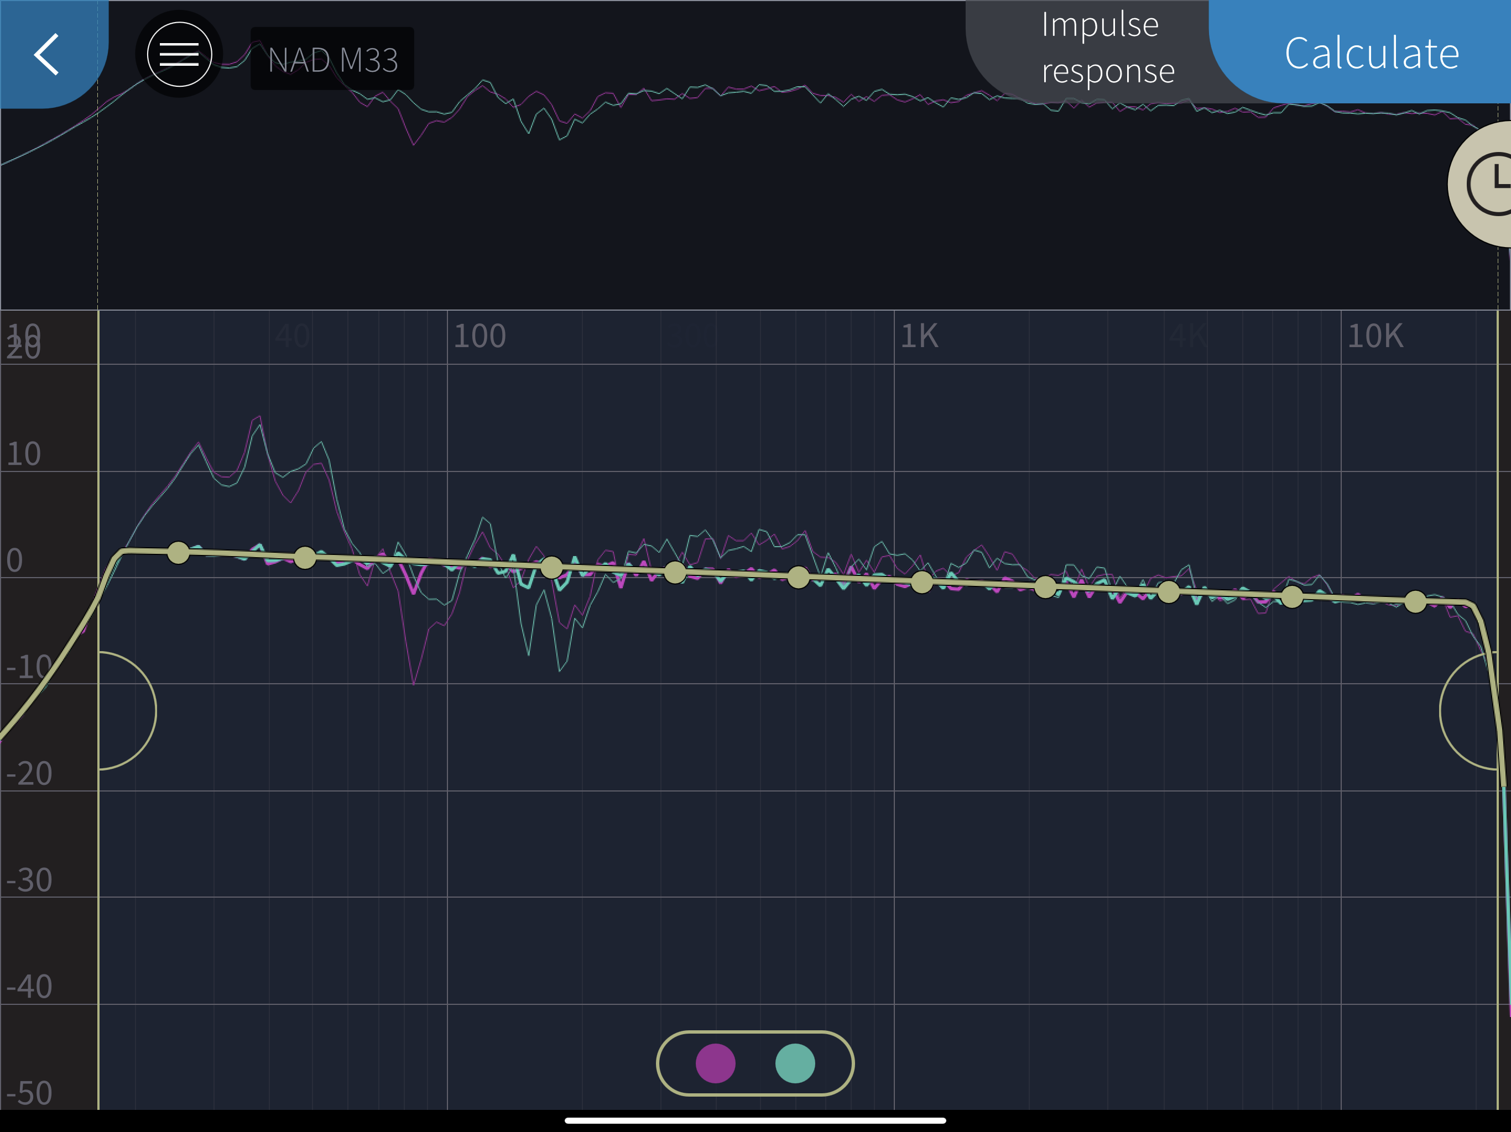Tap the home indicator bar at bottom

point(755,1120)
